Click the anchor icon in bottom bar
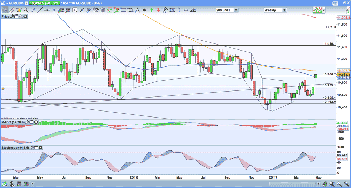The height and width of the screenshot is (188, 351). click(x=12, y=183)
